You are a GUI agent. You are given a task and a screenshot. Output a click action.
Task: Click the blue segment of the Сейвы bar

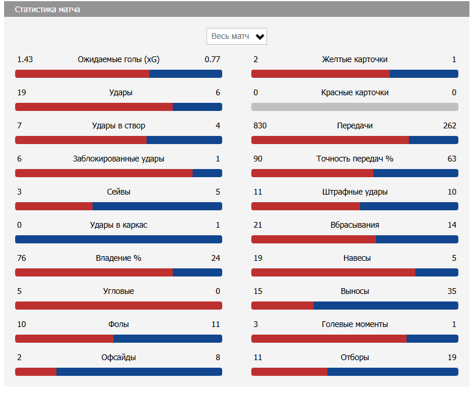[157, 206]
